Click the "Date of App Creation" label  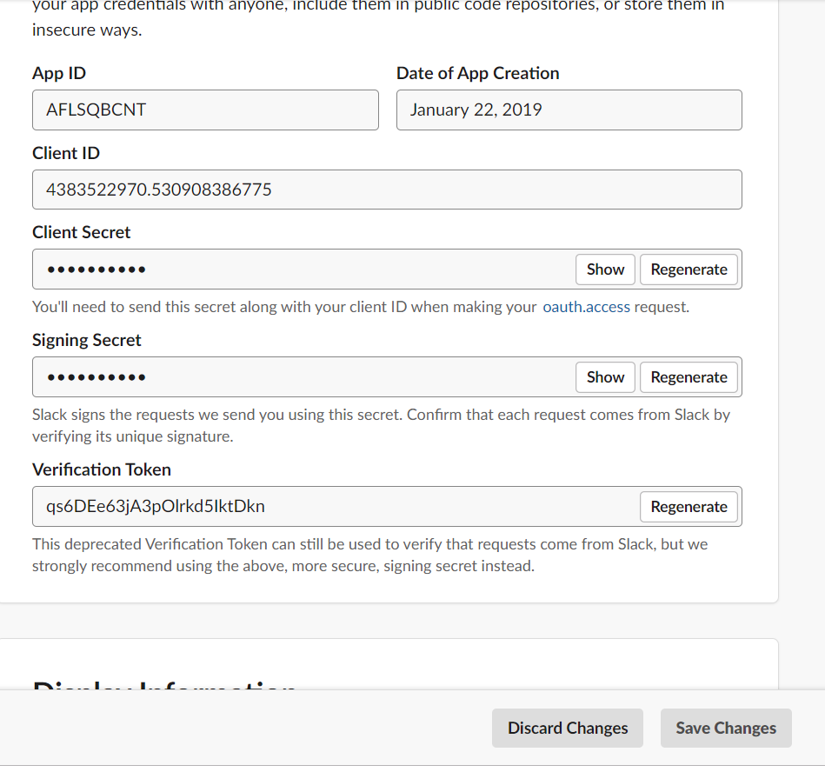(477, 73)
